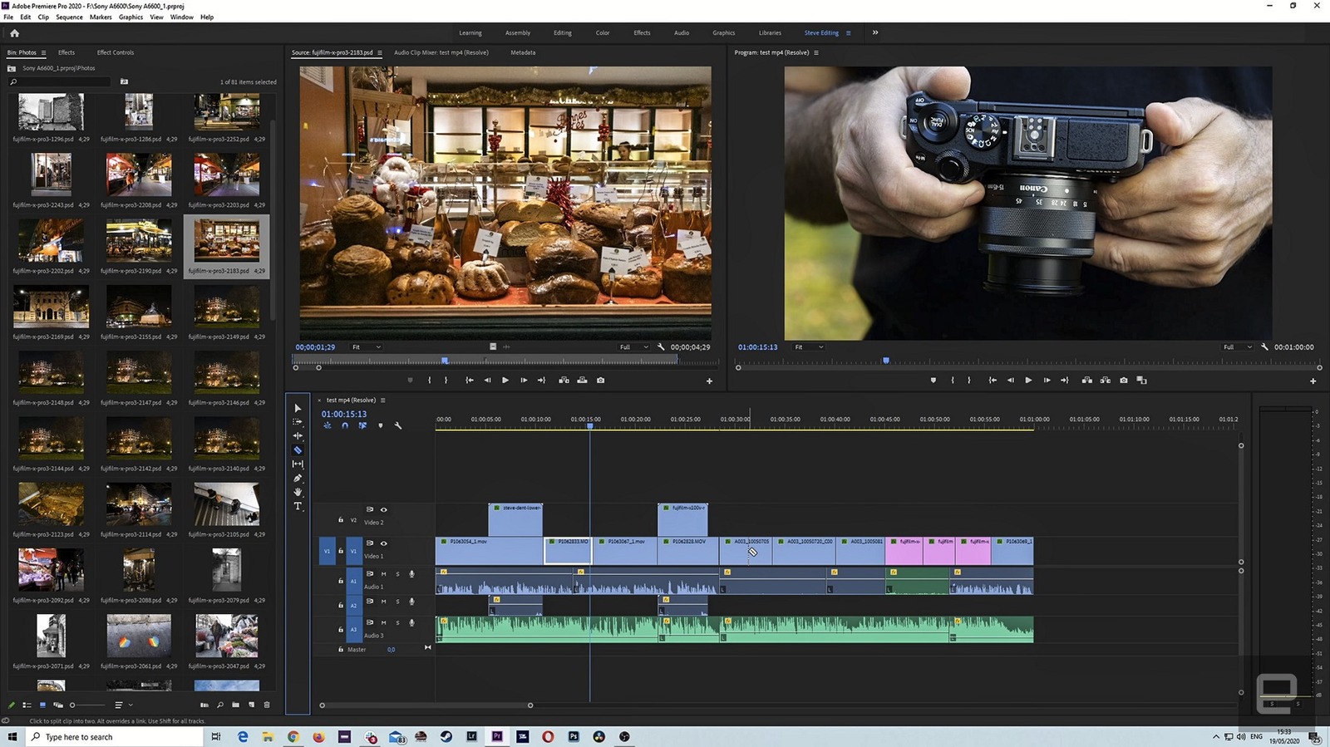The image size is (1330, 747).
Task: Open Source monitor Fit zoom dropdown
Action: click(x=366, y=347)
